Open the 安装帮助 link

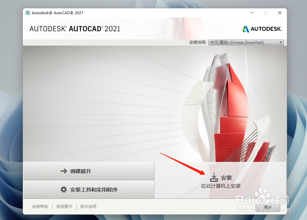tap(40, 206)
